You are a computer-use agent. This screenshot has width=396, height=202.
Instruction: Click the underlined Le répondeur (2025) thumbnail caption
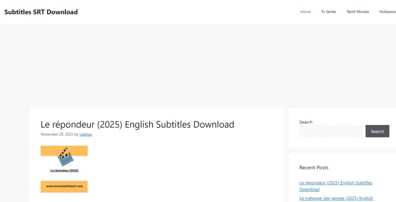(x=64, y=170)
